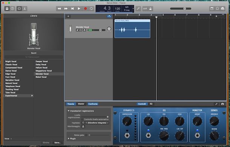Open the Loop Browser button
Screen dimensions: 230x147
[x=218, y=9]
